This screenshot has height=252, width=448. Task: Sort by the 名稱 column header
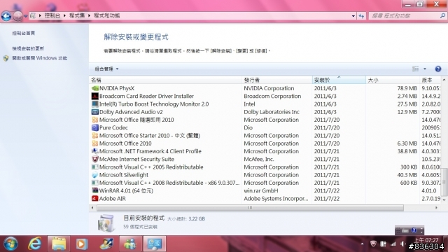coord(165,80)
